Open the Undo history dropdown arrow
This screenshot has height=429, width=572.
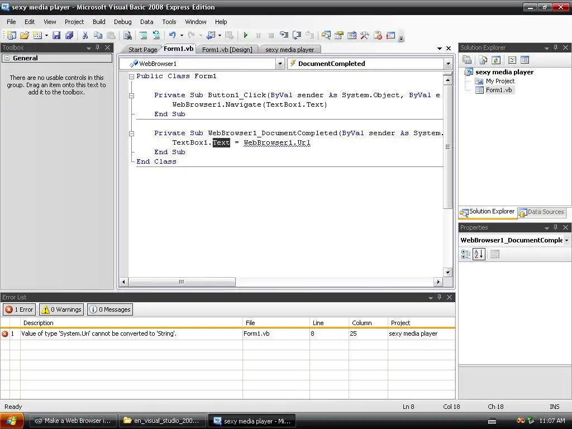182,35
